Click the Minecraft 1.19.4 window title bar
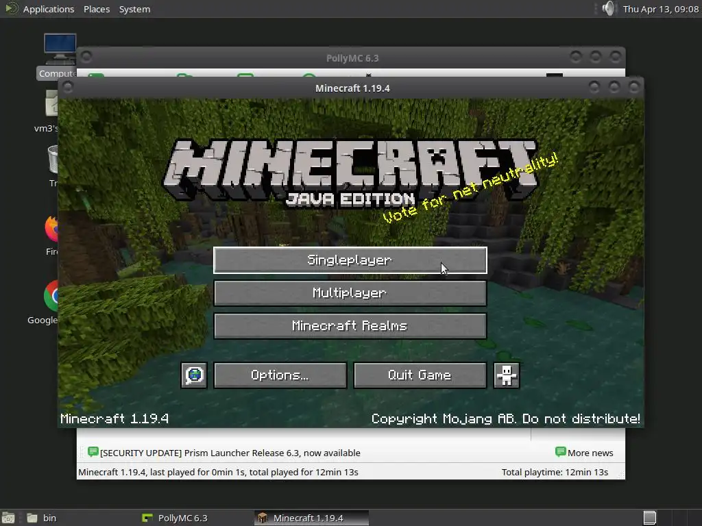Screen dimensions: 702x526 point(352,88)
